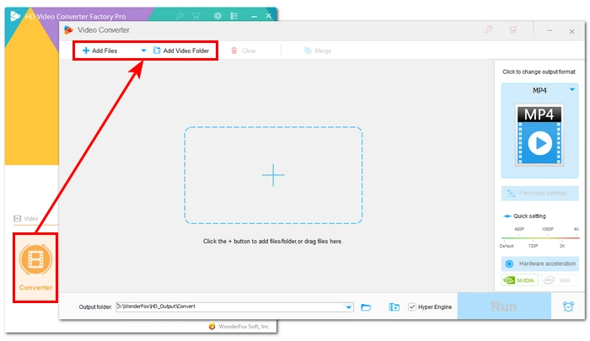This screenshot has width=590, height=341.
Task: Select 480P on the quick setting scale
Action: 519,229
